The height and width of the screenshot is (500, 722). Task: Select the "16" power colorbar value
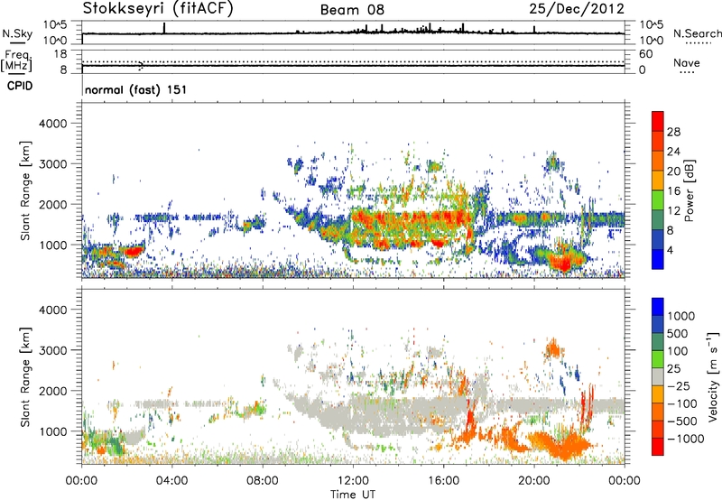click(673, 191)
